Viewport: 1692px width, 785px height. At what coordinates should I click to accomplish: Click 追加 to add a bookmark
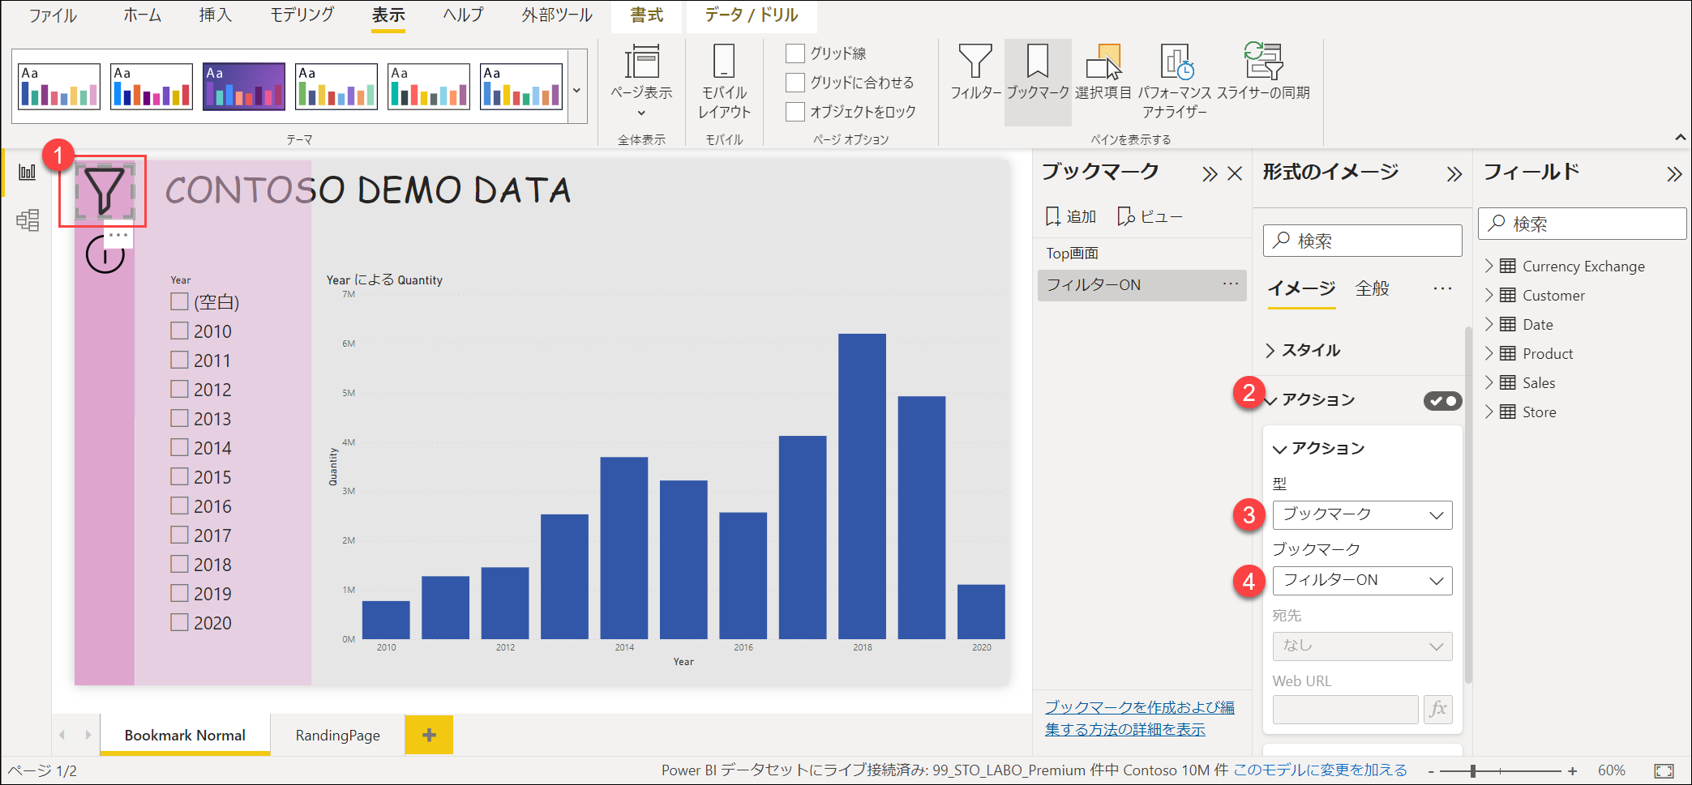pyautogui.click(x=1071, y=216)
